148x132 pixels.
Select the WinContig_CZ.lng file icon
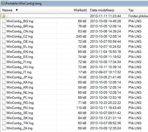click(4, 36)
